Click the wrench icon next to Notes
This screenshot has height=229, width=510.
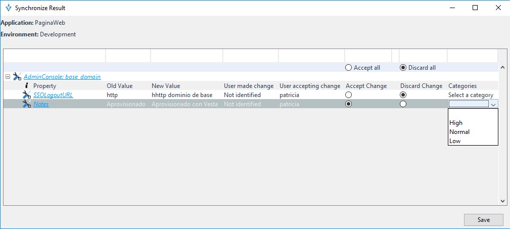(27, 104)
